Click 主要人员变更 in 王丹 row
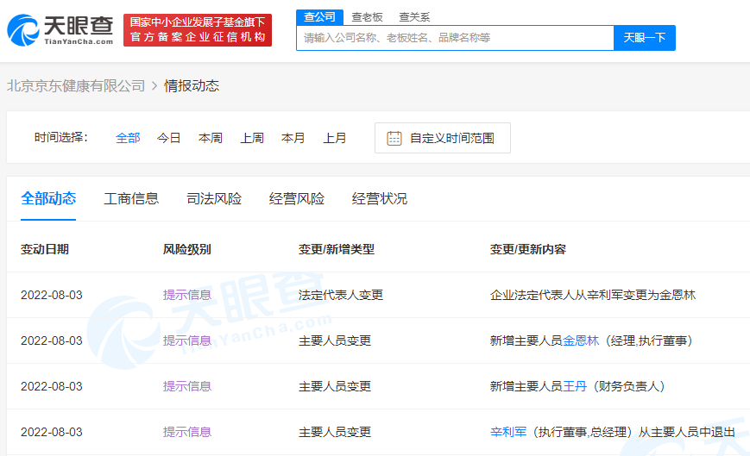This screenshot has height=456, width=750. pyautogui.click(x=335, y=386)
